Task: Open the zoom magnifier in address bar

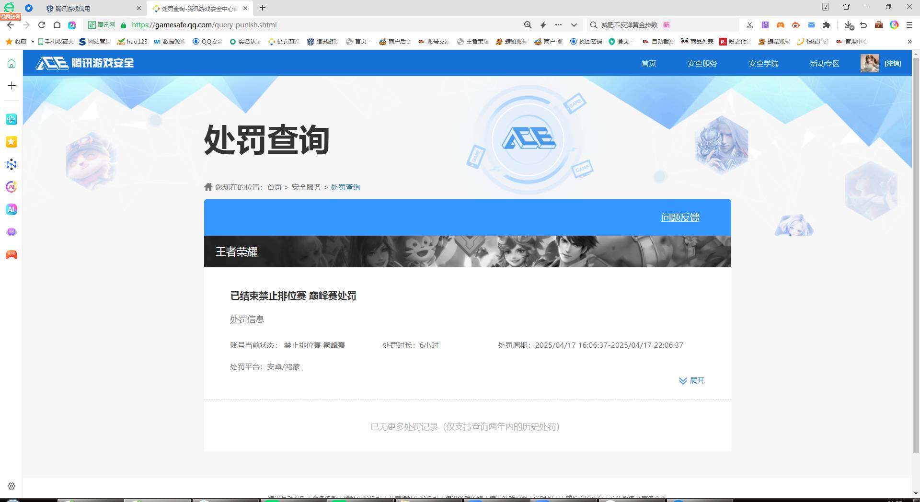Action: 528,25
